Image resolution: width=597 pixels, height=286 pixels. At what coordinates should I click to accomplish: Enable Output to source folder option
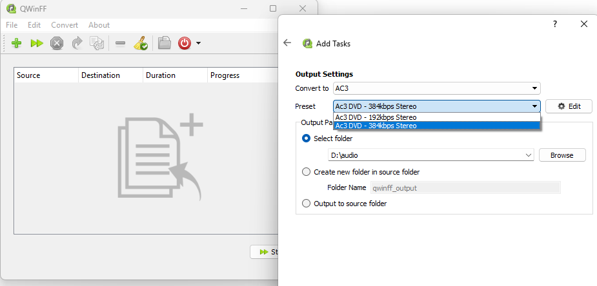tap(307, 204)
